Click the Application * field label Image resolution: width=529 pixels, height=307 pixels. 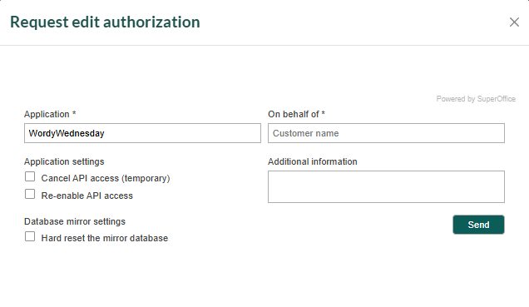(x=50, y=114)
